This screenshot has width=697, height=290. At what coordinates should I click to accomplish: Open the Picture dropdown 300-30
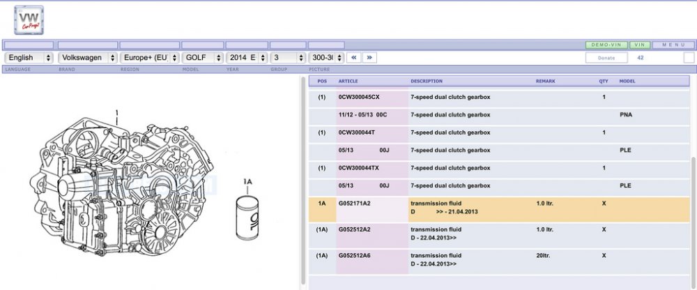coord(326,57)
